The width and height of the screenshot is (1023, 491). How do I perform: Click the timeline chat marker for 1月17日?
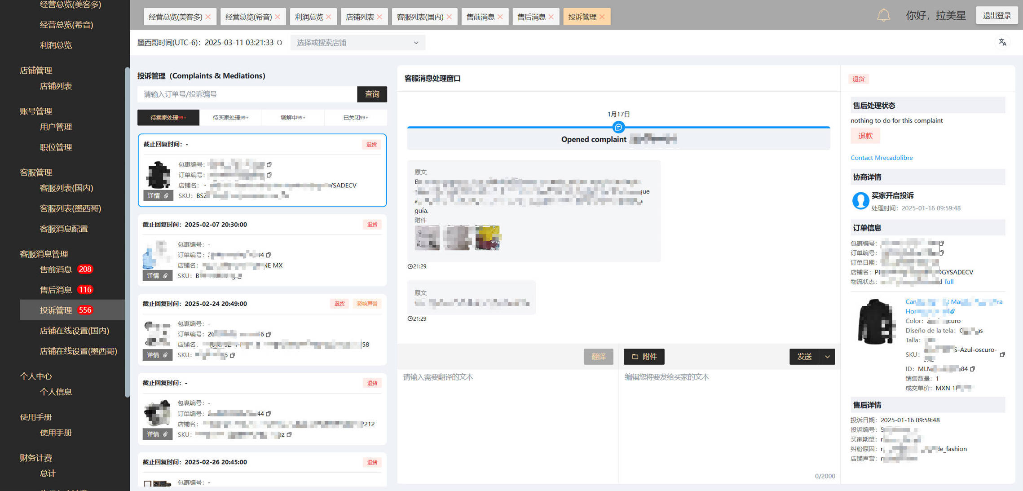[x=618, y=127]
